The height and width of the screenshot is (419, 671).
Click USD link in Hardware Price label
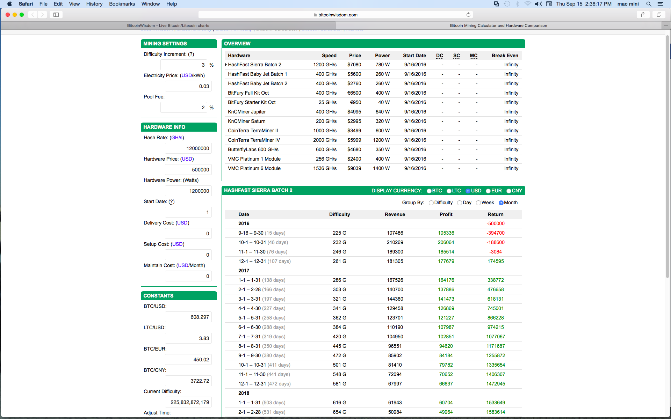point(187,159)
